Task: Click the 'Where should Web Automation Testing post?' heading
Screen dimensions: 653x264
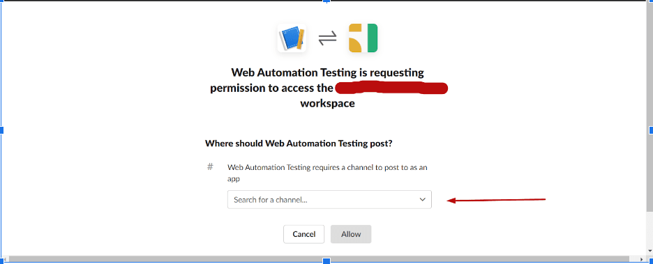Action: [x=299, y=144]
